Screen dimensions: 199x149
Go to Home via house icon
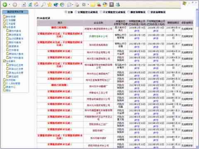36,5
